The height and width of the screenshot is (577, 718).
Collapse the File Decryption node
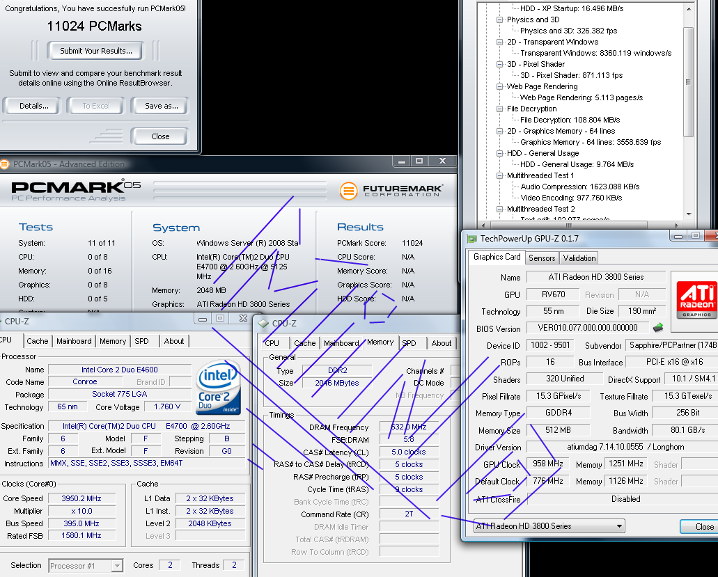499,109
